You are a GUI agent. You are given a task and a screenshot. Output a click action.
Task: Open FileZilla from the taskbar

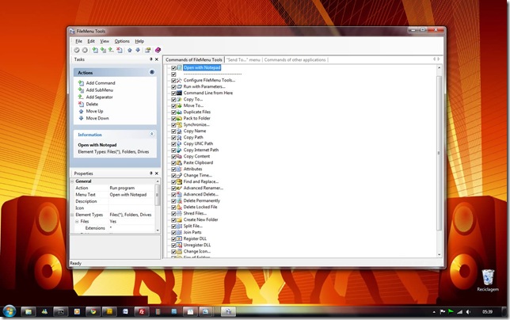point(142,311)
